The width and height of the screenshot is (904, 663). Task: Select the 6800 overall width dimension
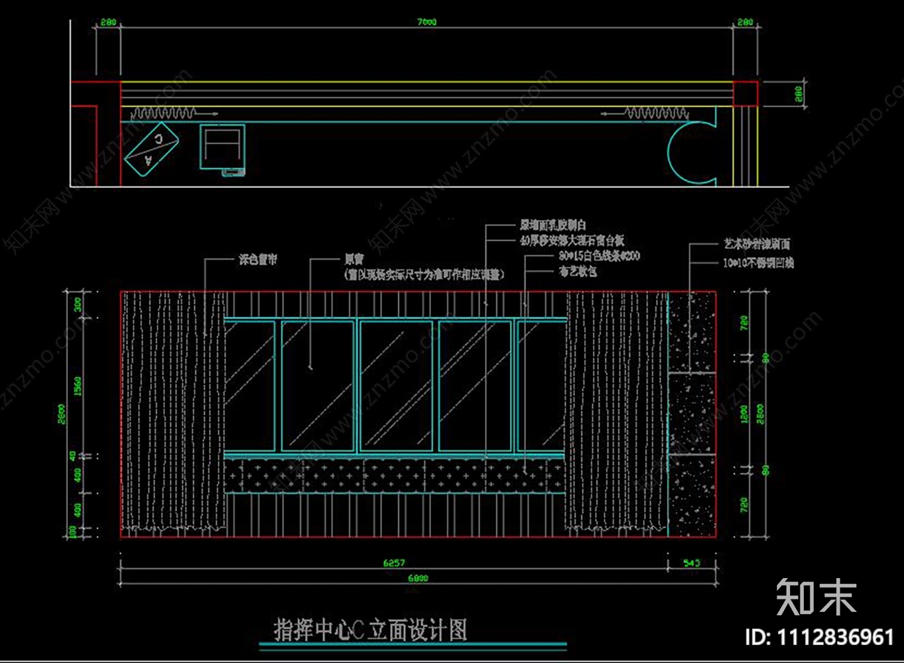point(418,578)
